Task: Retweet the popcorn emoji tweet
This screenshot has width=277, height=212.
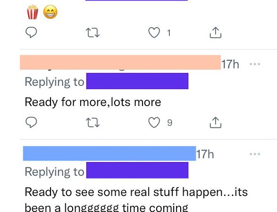Action: (x=92, y=33)
